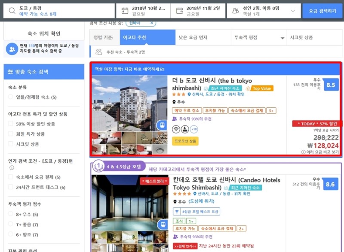Open 숙소 위치 확인 map panel
The height and width of the screenshot is (252, 344).
pyautogui.click(x=44, y=33)
